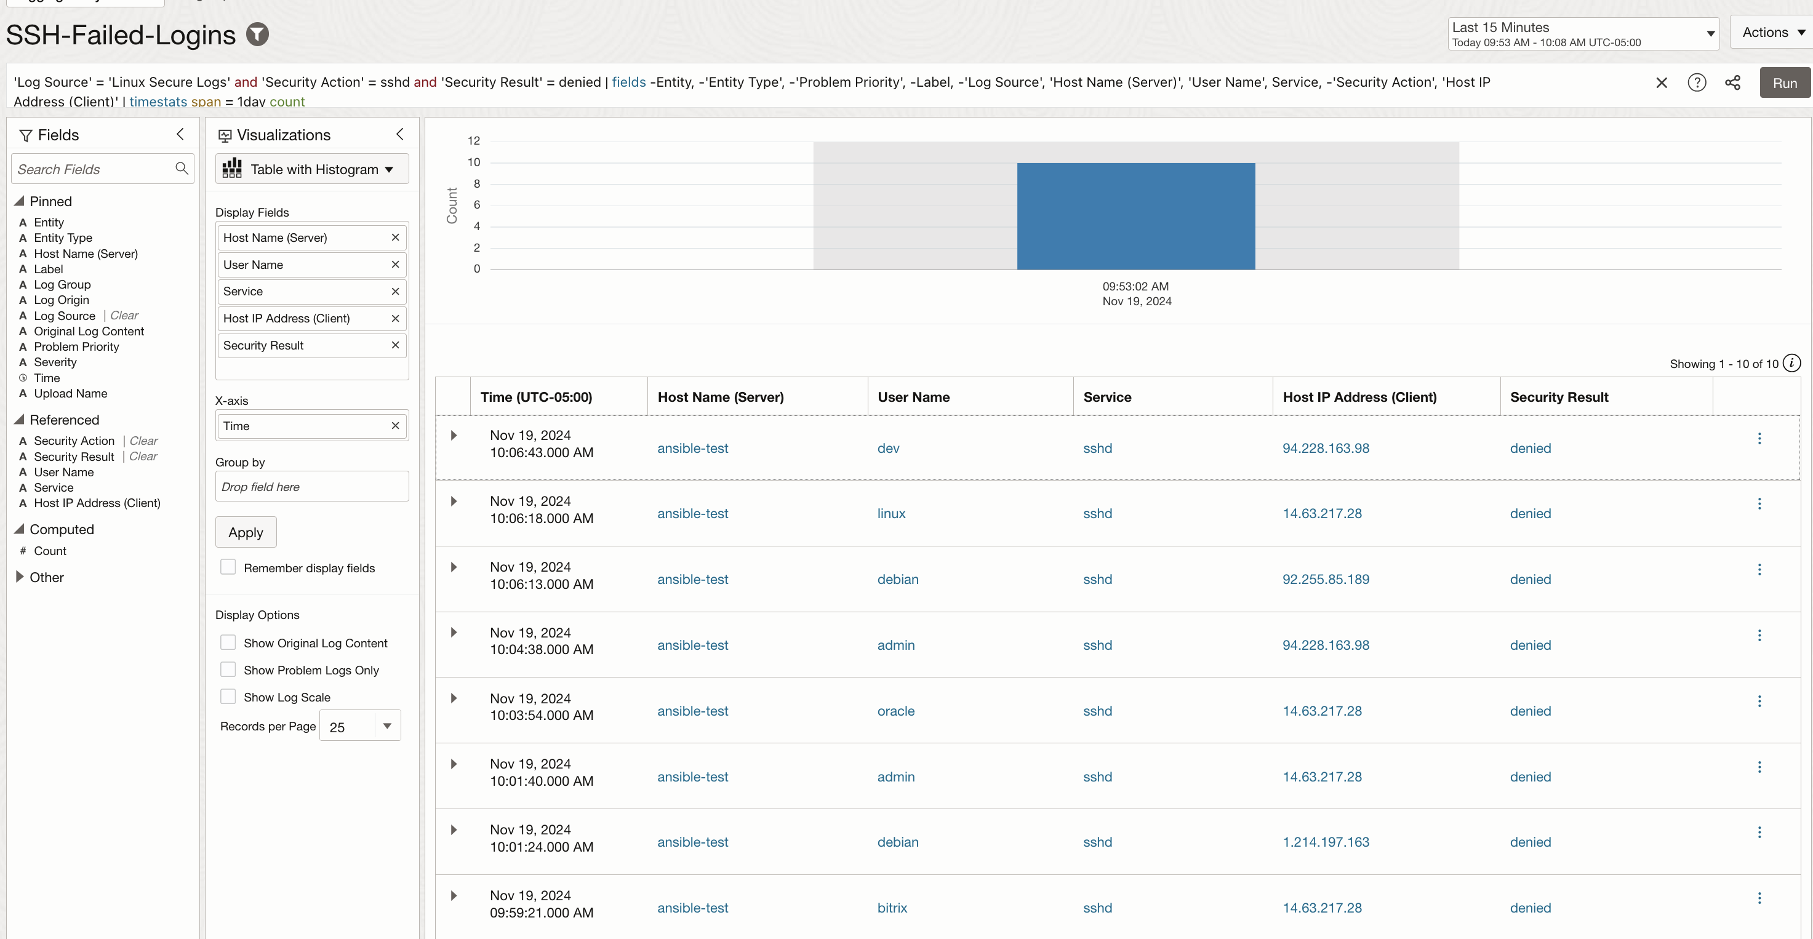Open the Last 15 Minutes time range dropdown
Screen dimensions: 1813x939
[x=1582, y=34]
